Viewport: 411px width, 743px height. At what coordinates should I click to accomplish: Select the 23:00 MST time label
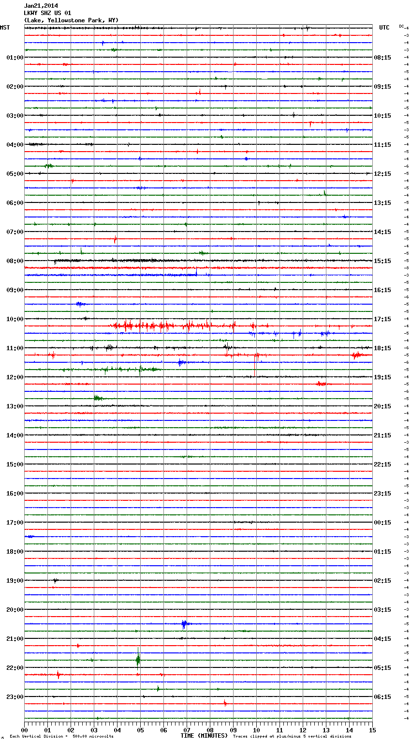point(15,697)
